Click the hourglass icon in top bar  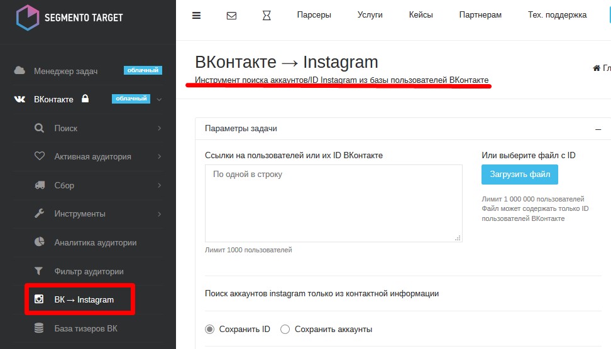pos(267,16)
